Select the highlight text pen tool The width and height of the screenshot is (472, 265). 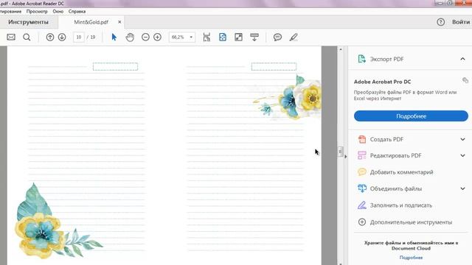coord(294,37)
